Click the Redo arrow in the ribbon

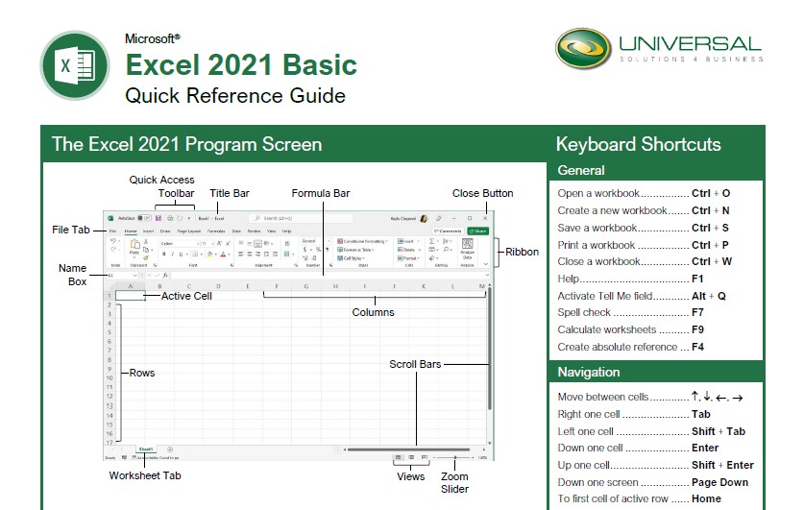coord(113,250)
